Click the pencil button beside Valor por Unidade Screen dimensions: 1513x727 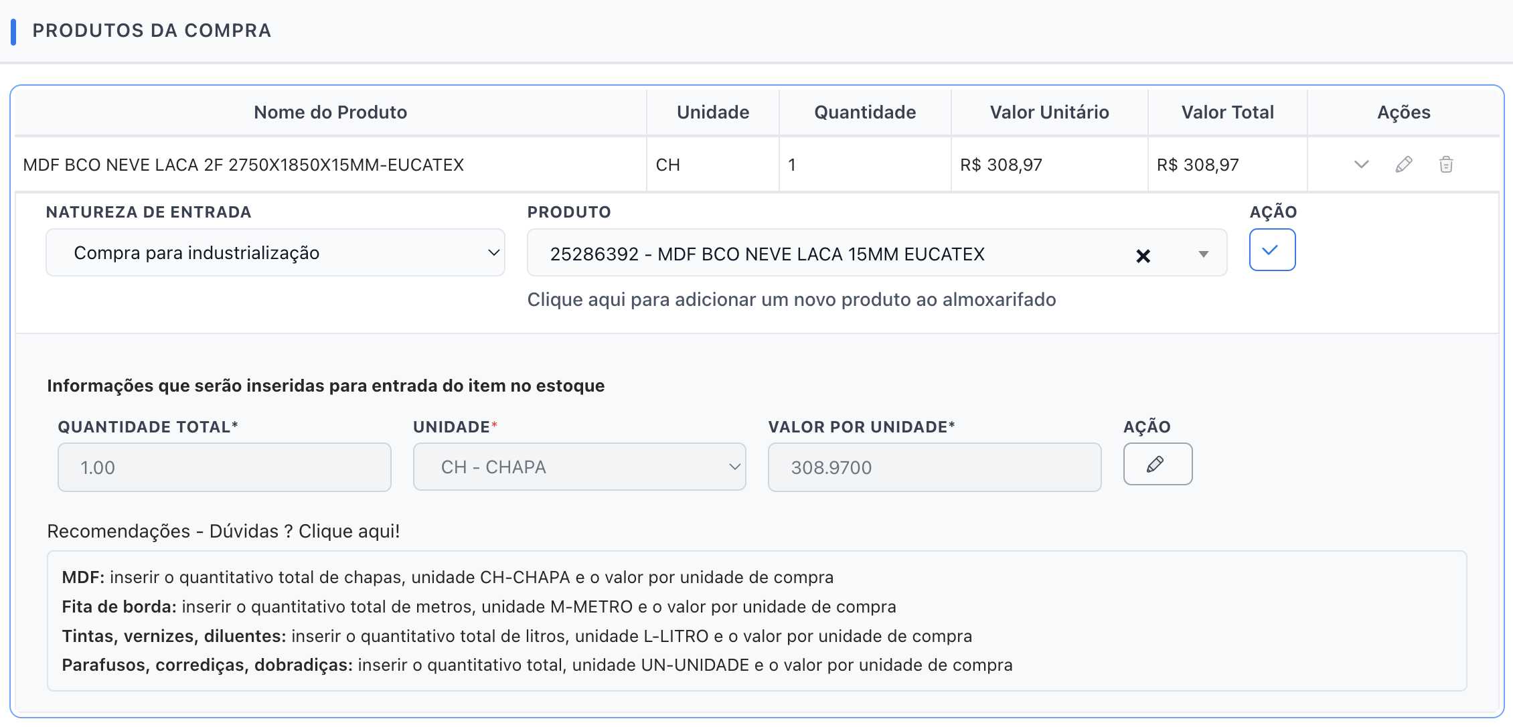[x=1157, y=465]
